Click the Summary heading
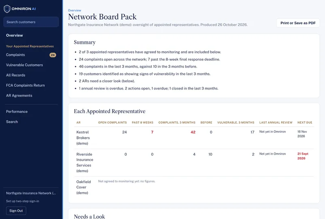325x219 pixels. pos(84,42)
